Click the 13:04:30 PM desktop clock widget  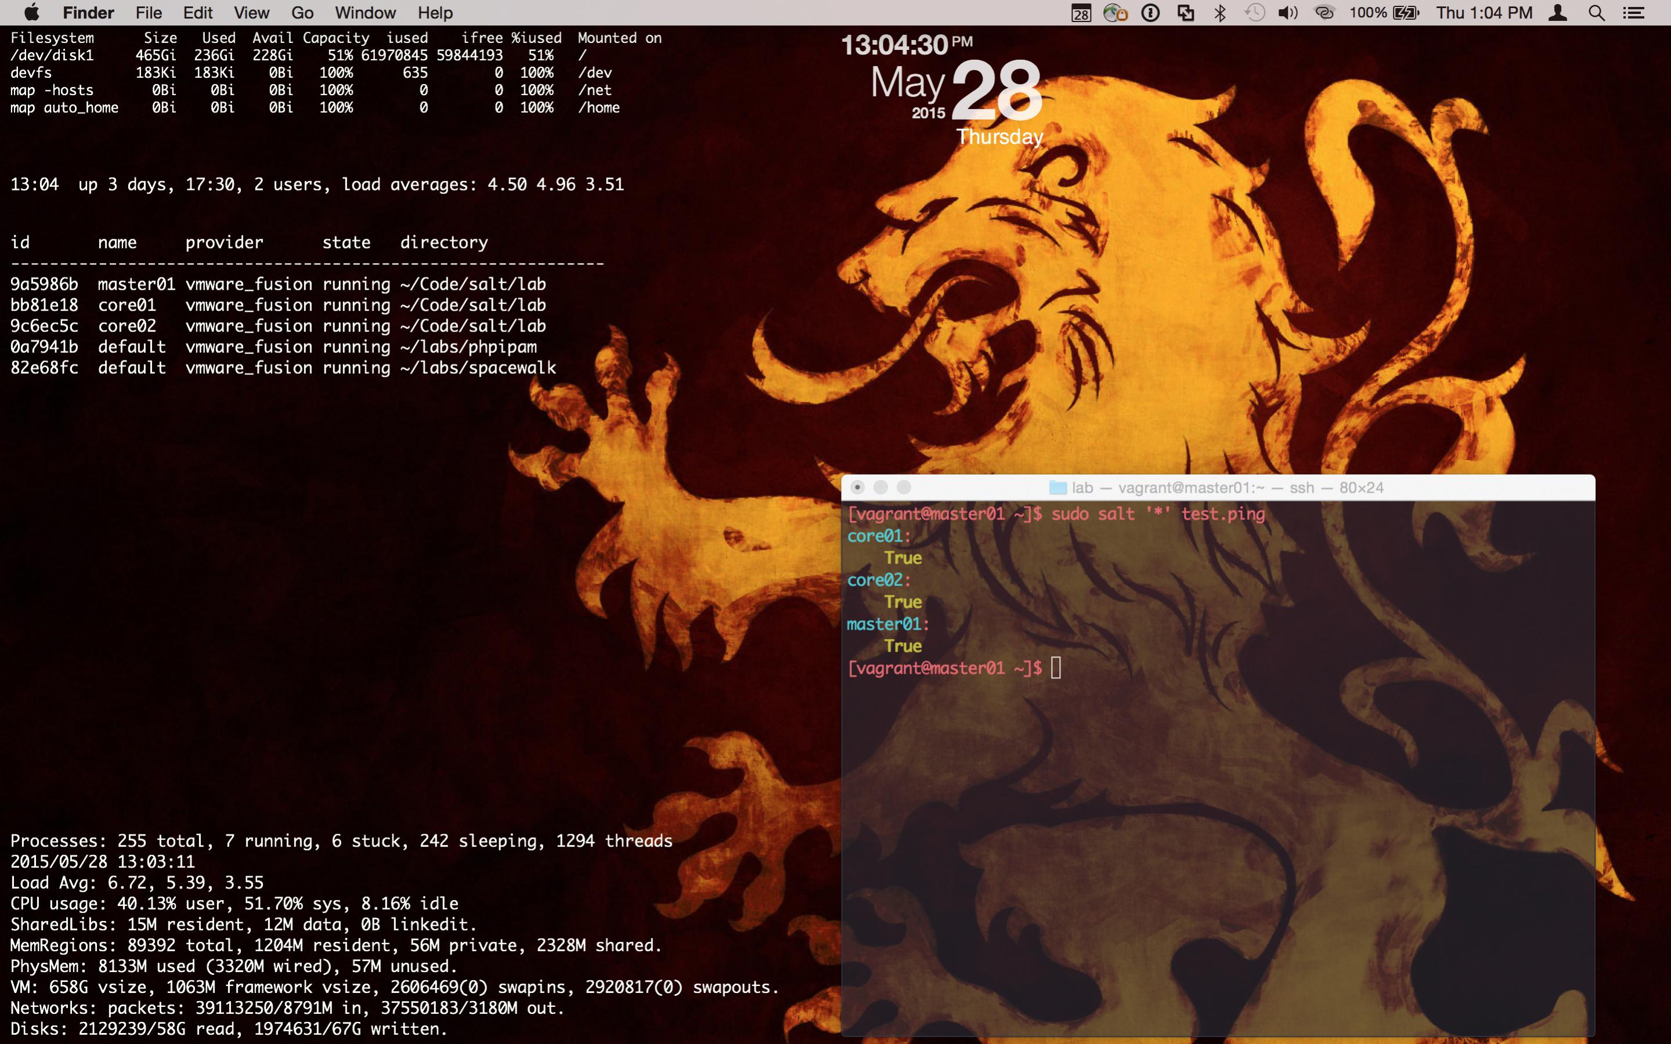coord(907,46)
